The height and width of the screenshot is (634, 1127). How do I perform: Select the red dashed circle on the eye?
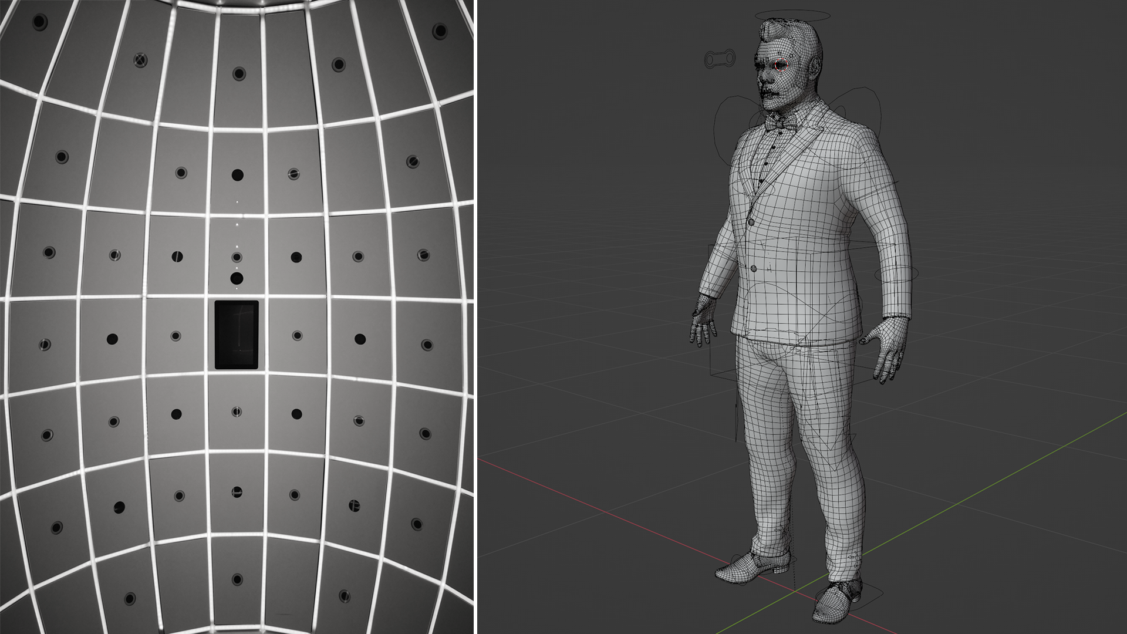pyautogui.click(x=781, y=66)
